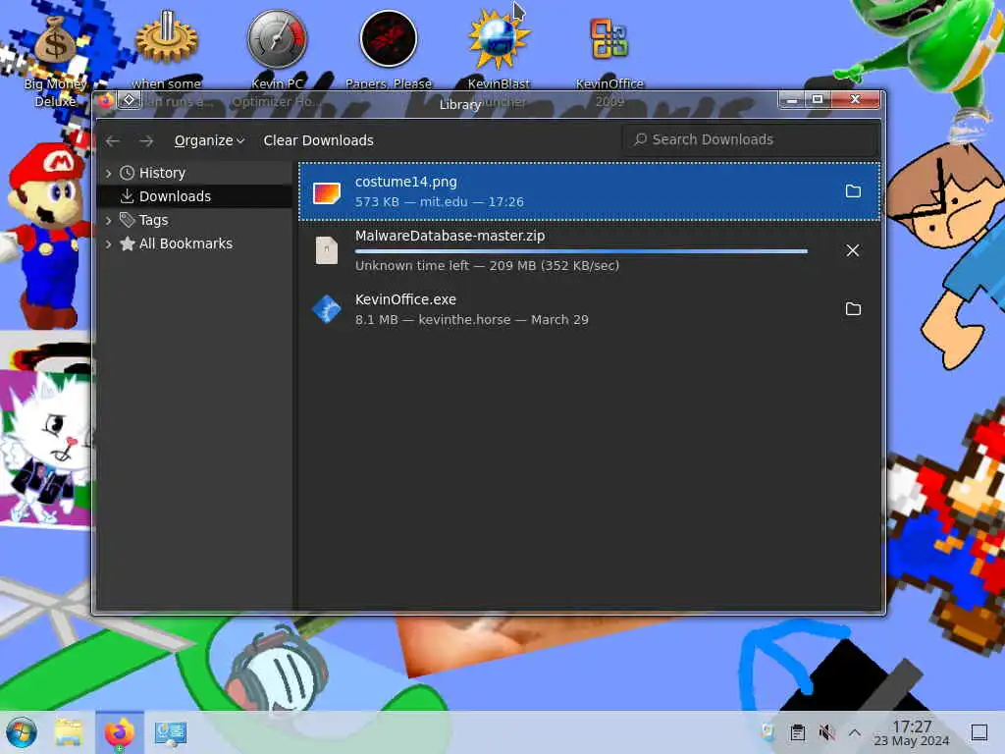Open the clock showing 17:27
1005x754 pixels.
click(912, 732)
